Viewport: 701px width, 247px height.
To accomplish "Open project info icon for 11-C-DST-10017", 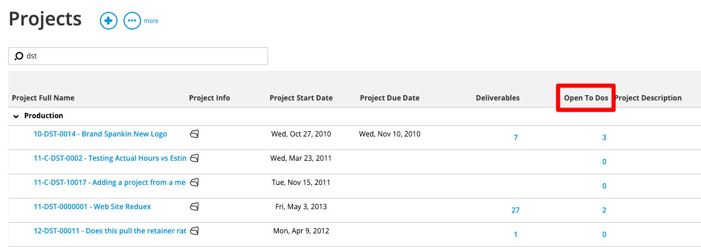I will pos(194,182).
